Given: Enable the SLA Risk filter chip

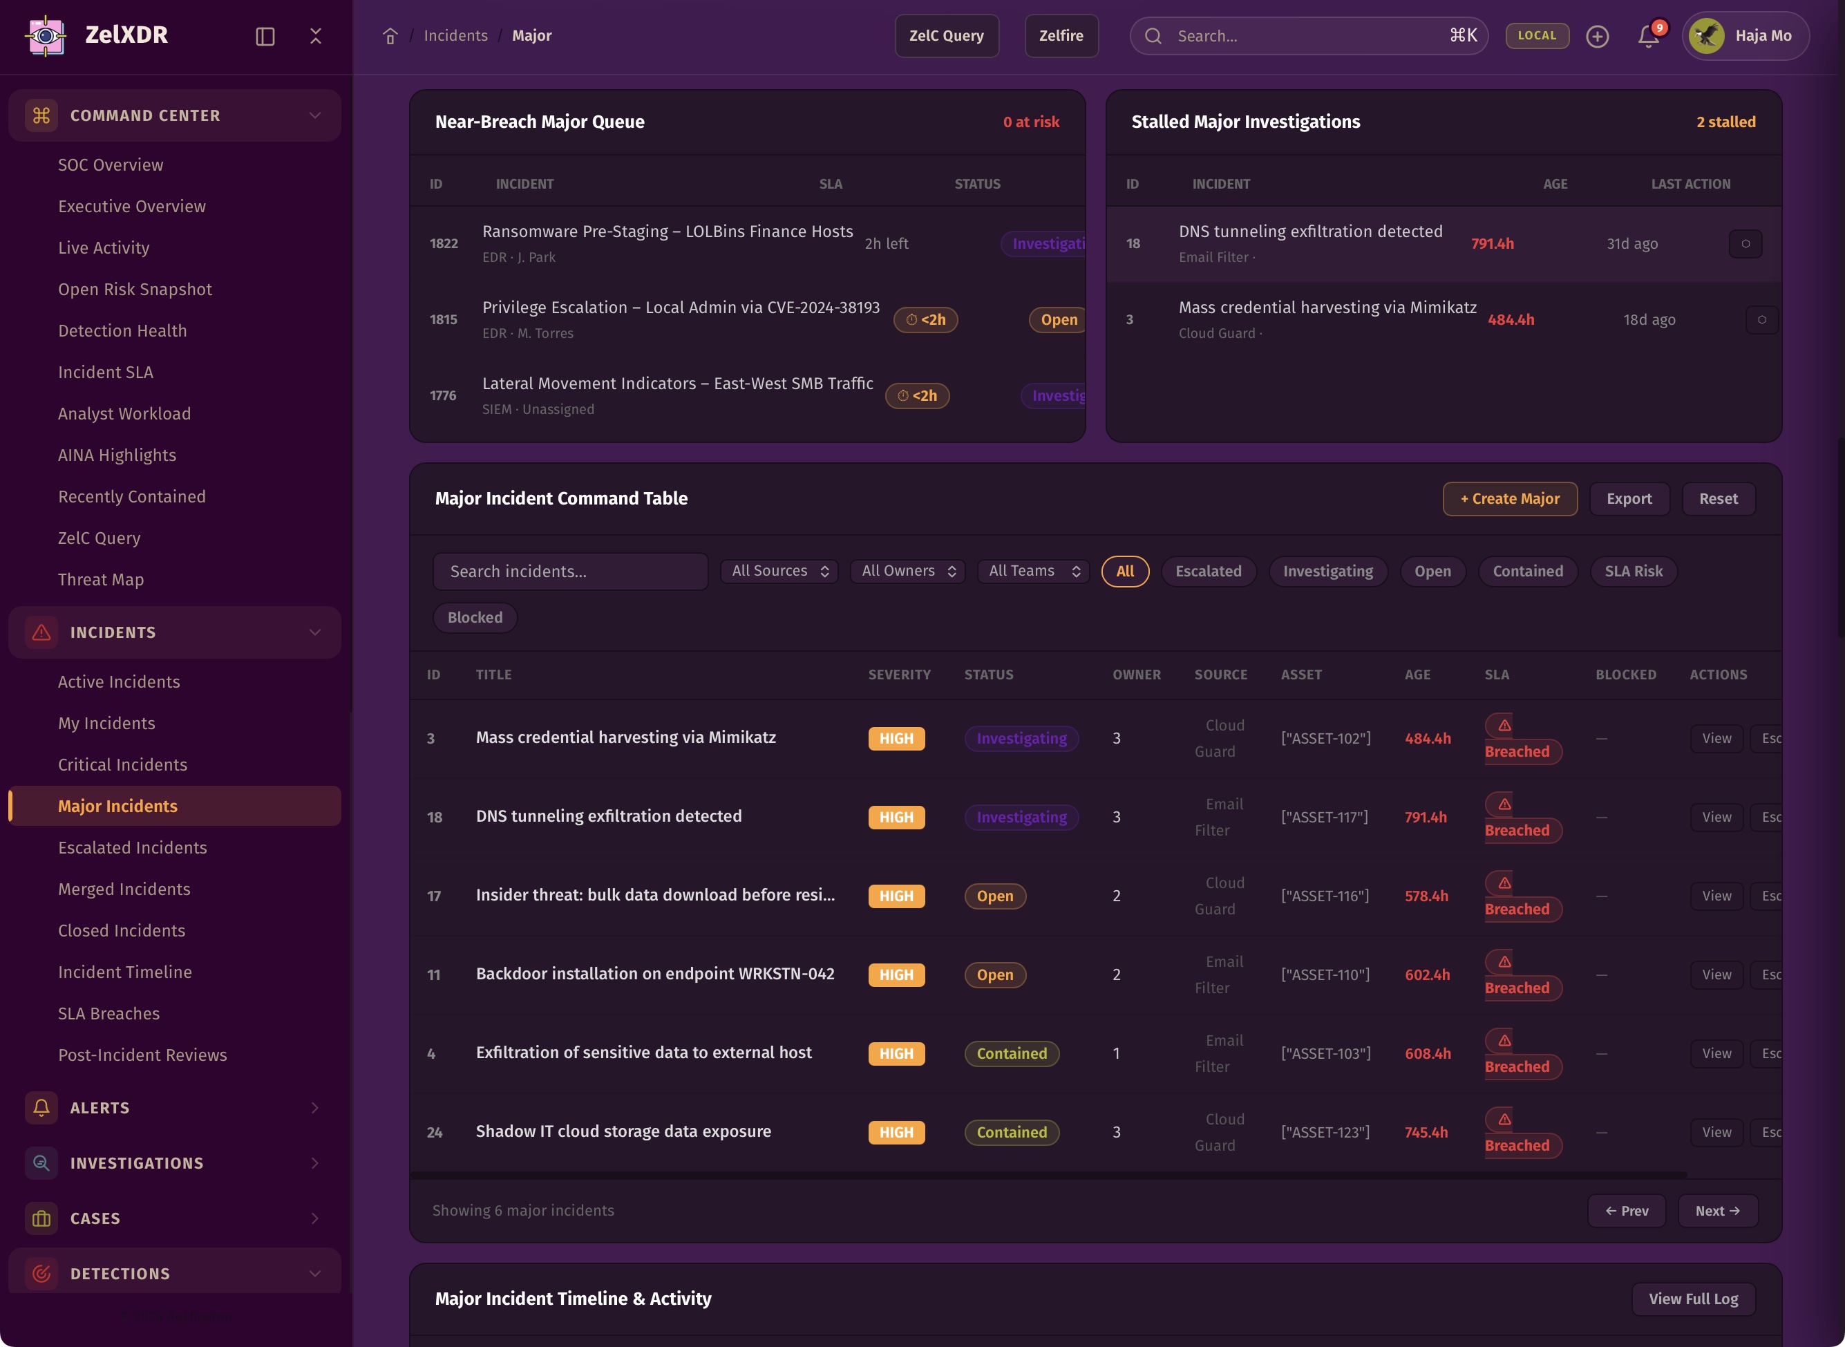Looking at the screenshot, I should [x=1633, y=572].
